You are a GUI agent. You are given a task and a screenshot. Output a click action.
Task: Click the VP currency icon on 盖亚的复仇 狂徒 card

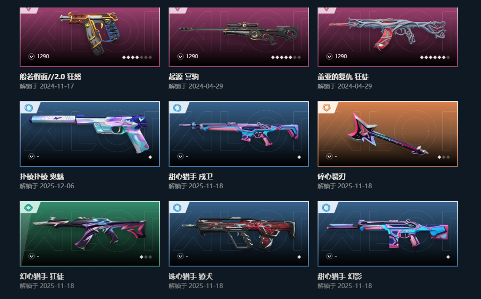[x=329, y=57]
